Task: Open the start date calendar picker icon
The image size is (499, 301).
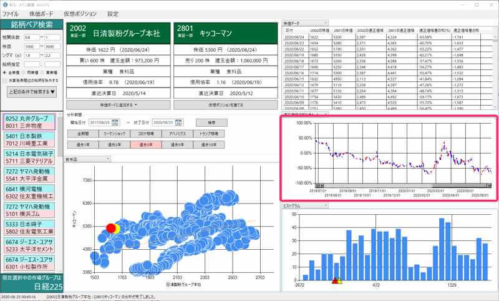Action: [115, 122]
